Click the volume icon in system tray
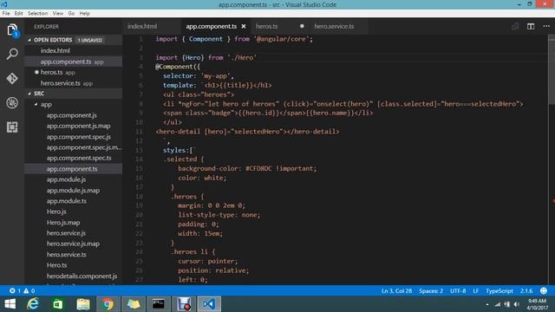 coord(517,304)
